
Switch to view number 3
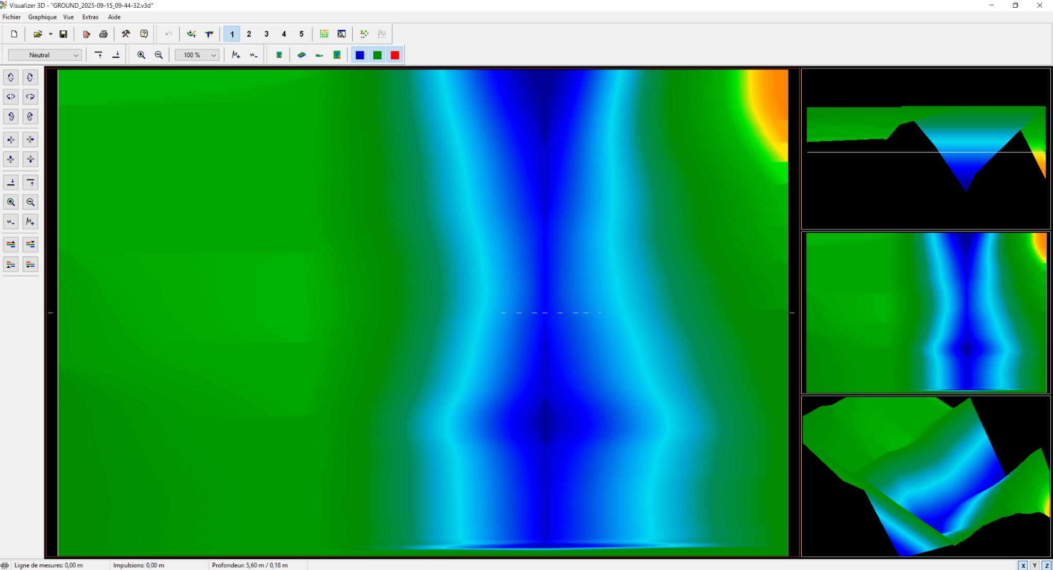pos(266,34)
